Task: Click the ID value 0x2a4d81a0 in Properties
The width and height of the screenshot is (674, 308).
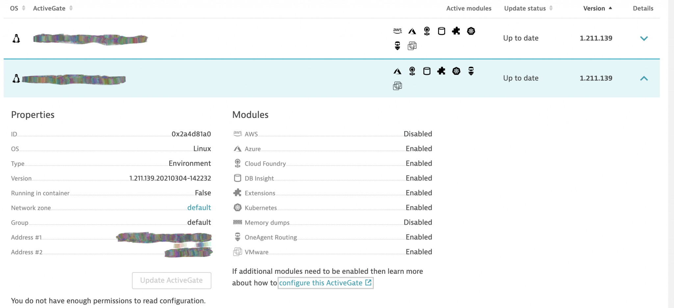Action: pyautogui.click(x=192, y=134)
